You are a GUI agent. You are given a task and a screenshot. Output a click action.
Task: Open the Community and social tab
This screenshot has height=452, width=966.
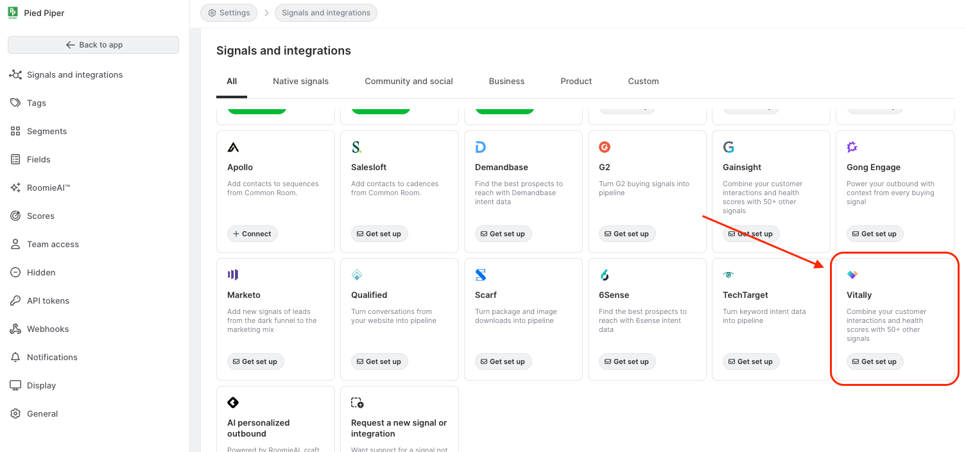click(x=409, y=82)
